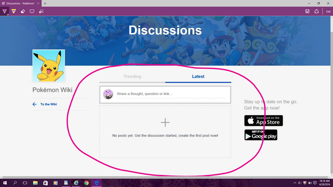Open the Download on the App Store badge
Image resolution: width=333 pixels, height=187 pixels.
(264, 121)
